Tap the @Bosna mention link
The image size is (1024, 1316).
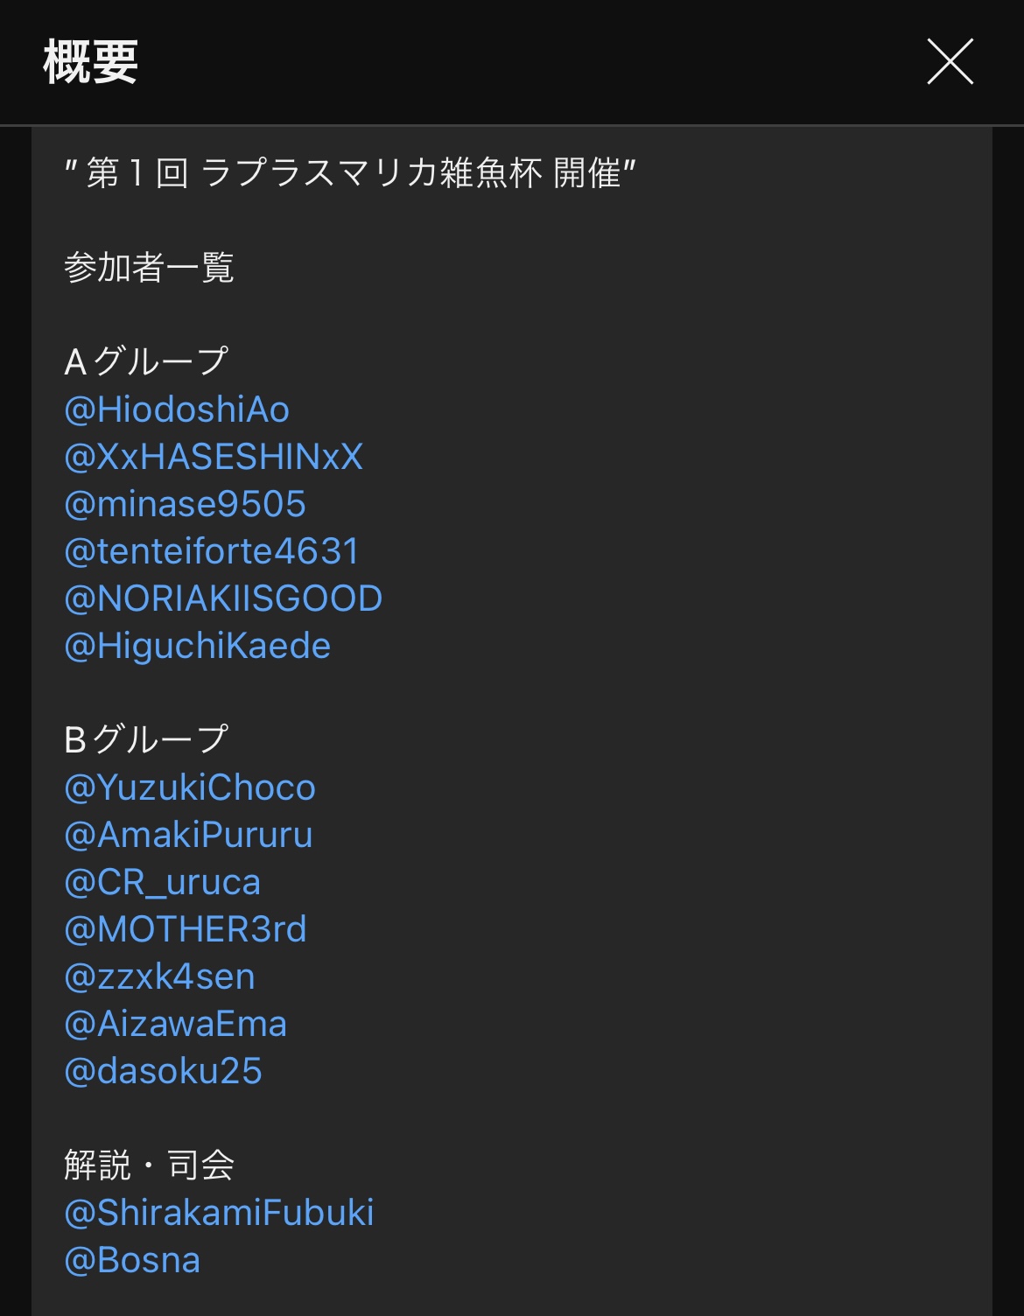132,1260
